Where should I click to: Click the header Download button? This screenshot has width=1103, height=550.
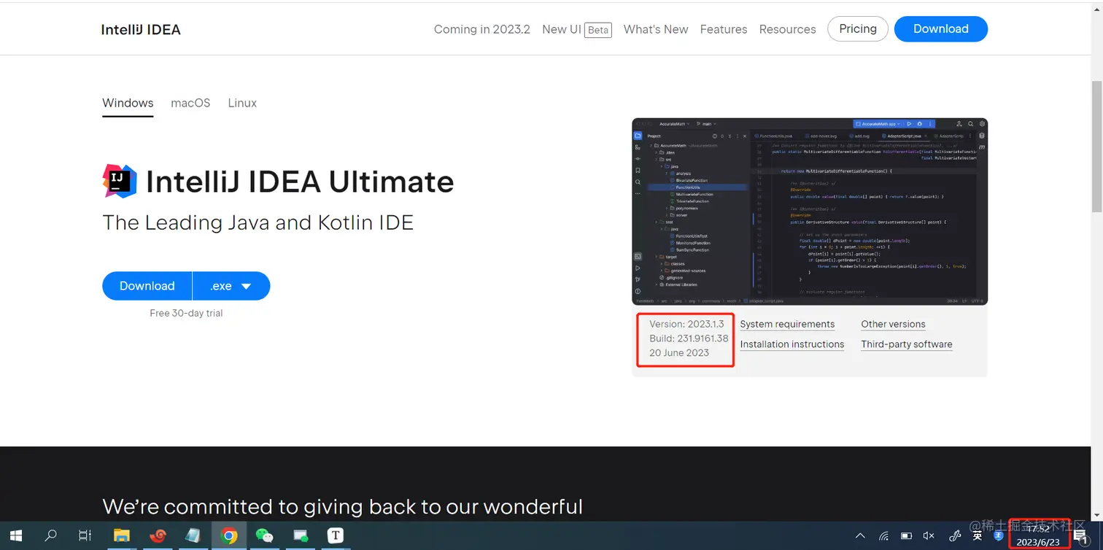click(940, 29)
